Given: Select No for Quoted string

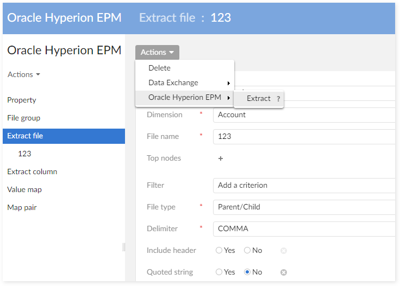Looking at the screenshot, I should coord(247,272).
